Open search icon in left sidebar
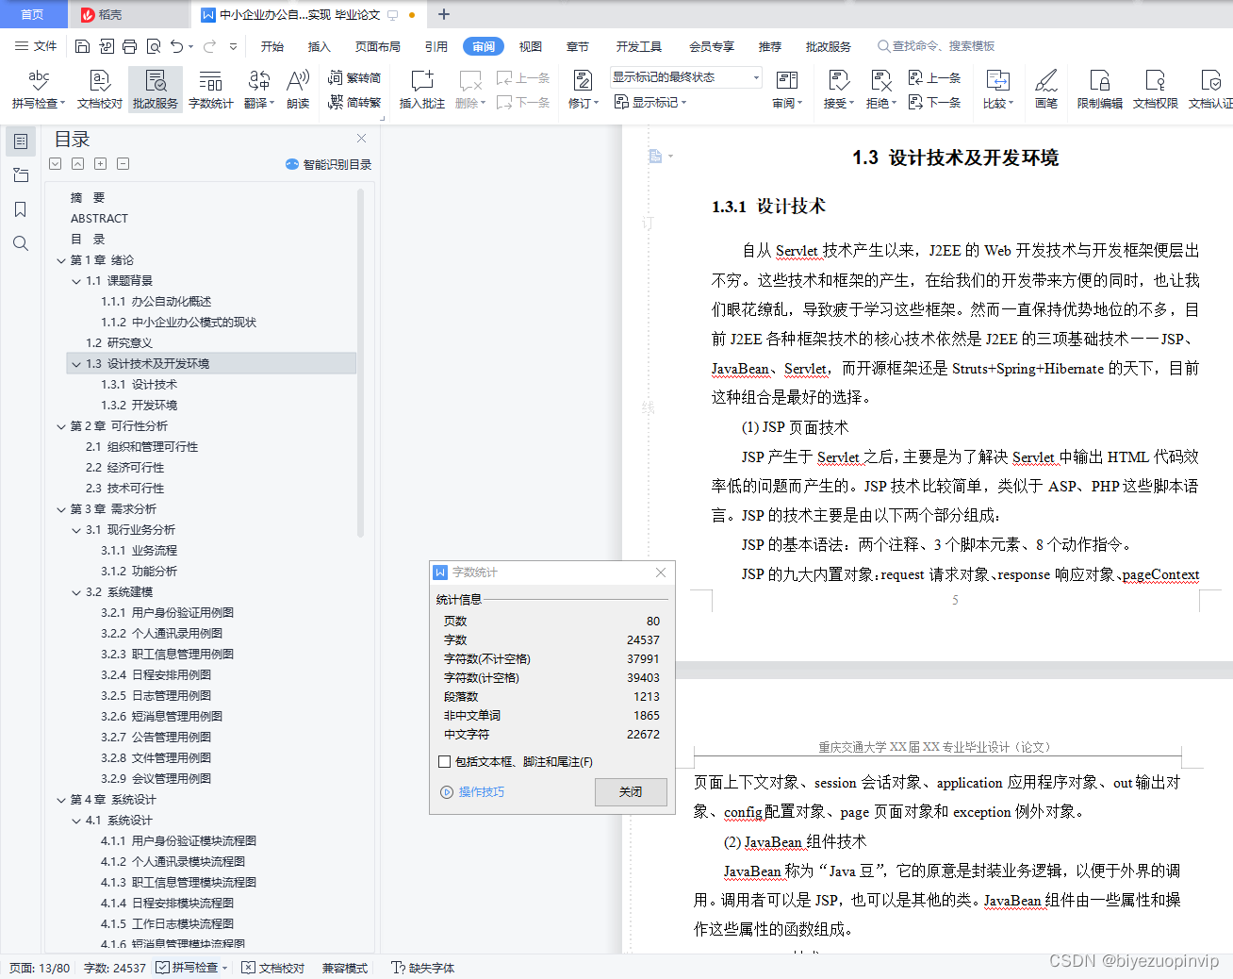This screenshot has width=1233, height=979. coord(20,243)
